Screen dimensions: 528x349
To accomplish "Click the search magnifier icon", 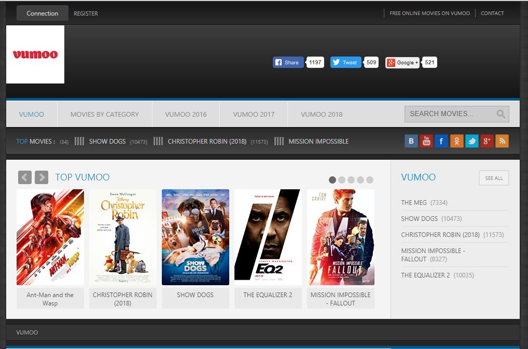I will [x=501, y=114].
